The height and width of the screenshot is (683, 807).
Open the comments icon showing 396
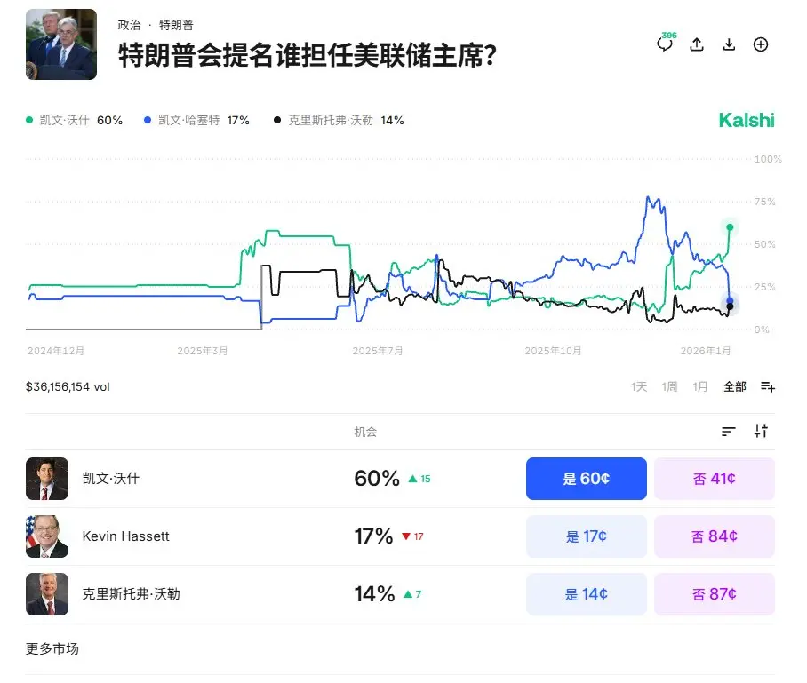666,44
